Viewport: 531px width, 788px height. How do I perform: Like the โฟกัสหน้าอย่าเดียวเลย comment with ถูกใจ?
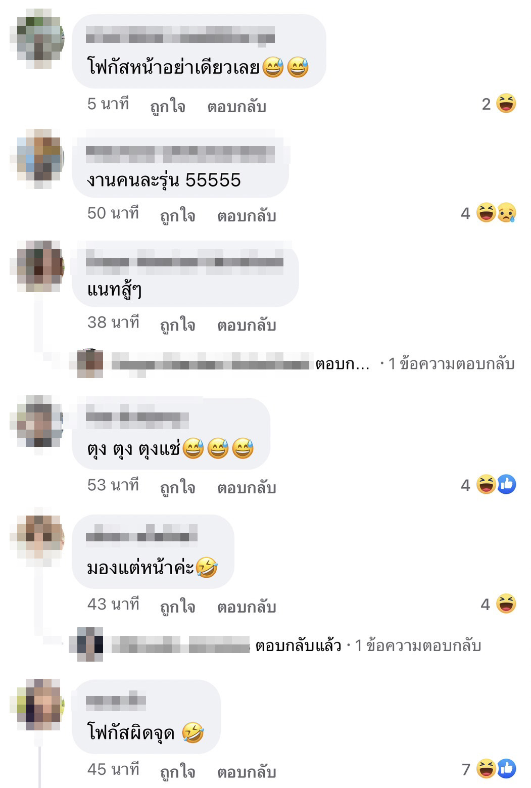(x=168, y=106)
